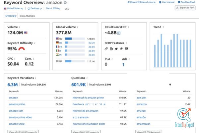Export the report to PDF
The image size is (199, 133).
pyautogui.click(x=185, y=8)
